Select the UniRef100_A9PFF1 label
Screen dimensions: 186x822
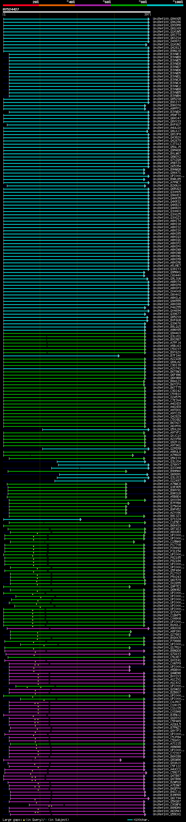tap(167, 108)
